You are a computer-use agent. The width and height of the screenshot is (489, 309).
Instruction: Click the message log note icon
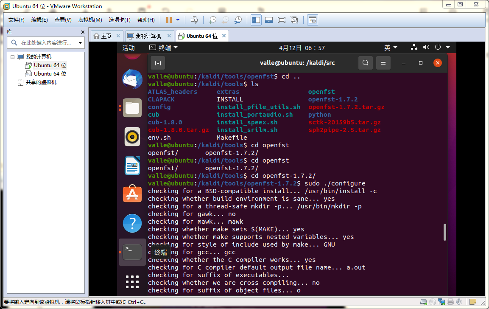coord(473,302)
